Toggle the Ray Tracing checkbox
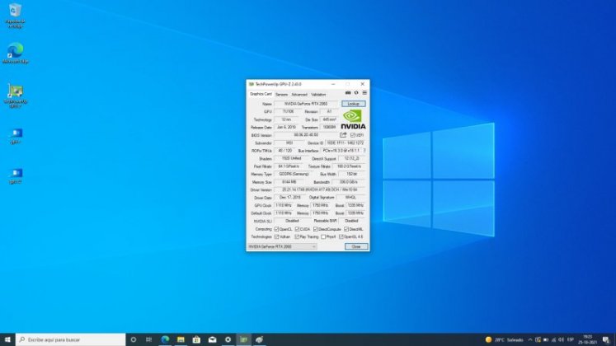The height and width of the screenshot is (346, 616). coord(298,237)
